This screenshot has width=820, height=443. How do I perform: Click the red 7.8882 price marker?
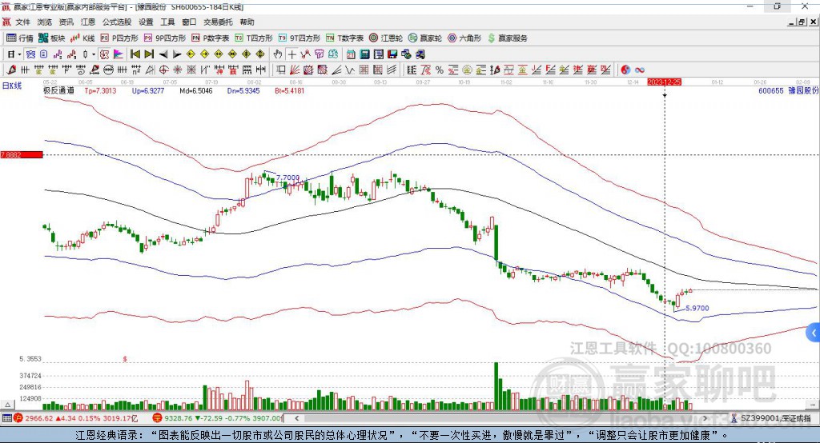tap(22, 154)
